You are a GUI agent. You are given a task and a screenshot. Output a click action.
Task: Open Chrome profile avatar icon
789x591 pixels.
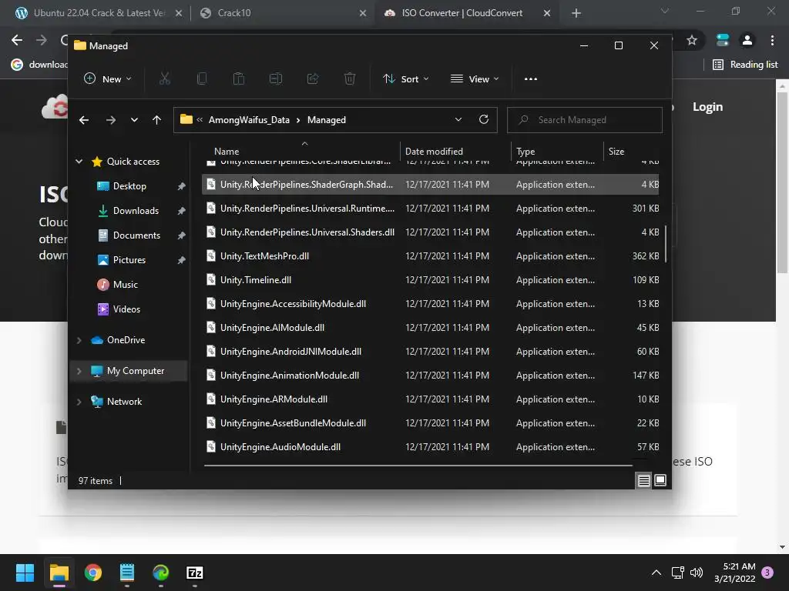(x=747, y=40)
